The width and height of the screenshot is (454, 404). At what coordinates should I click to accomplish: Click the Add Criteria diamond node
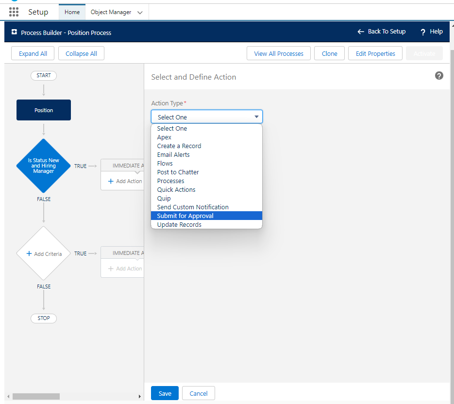tap(43, 253)
